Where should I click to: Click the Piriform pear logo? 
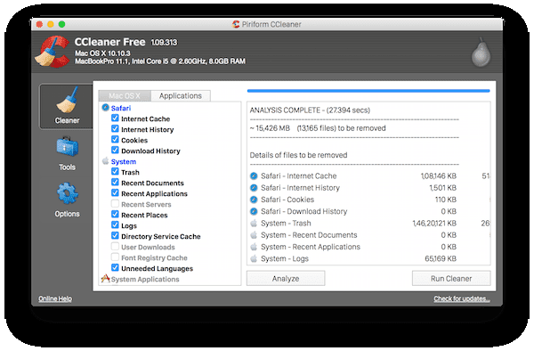(x=481, y=53)
